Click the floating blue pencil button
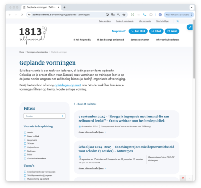Viewport: 201px width, 188px height. tap(190, 27)
